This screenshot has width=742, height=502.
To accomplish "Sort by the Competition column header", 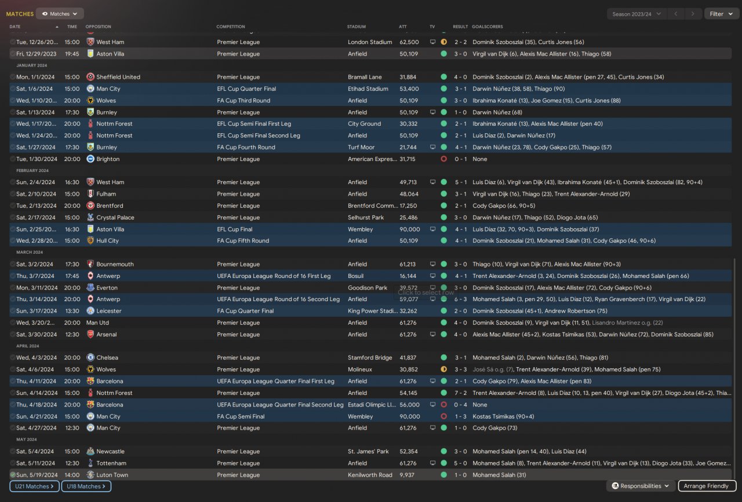I will [231, 27].
